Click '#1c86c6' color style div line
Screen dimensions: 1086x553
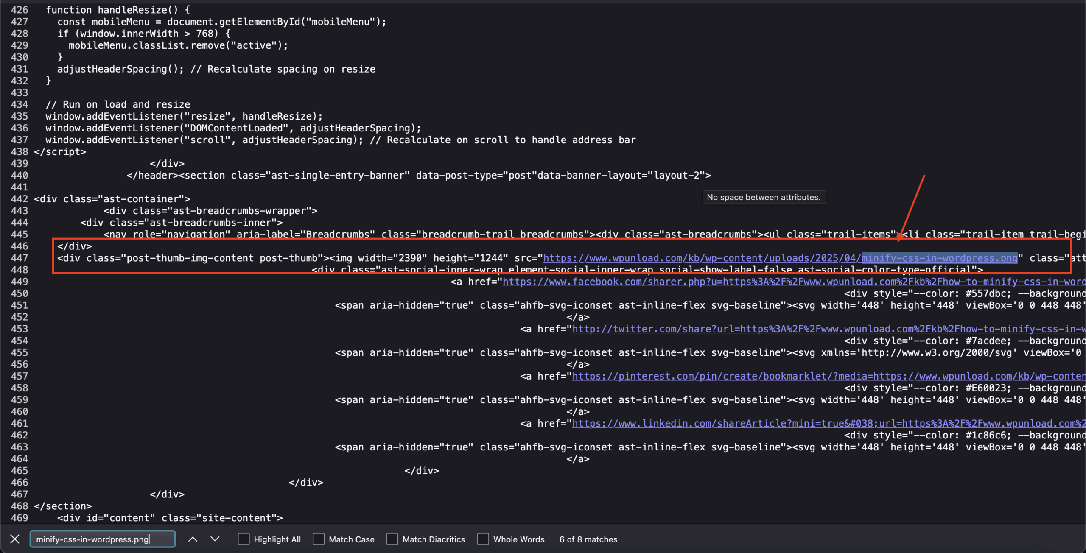coord(965,435)
